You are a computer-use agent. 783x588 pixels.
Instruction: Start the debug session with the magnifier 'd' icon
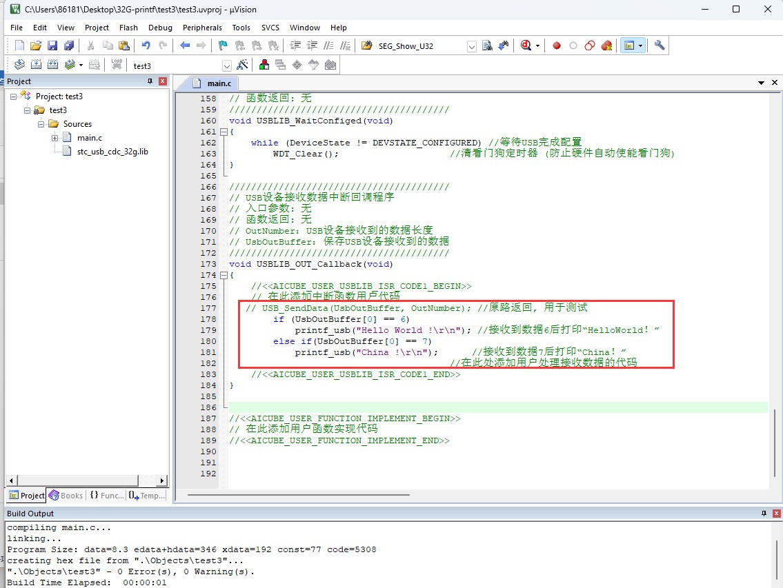pyautogui.click(x=525, y=46)
